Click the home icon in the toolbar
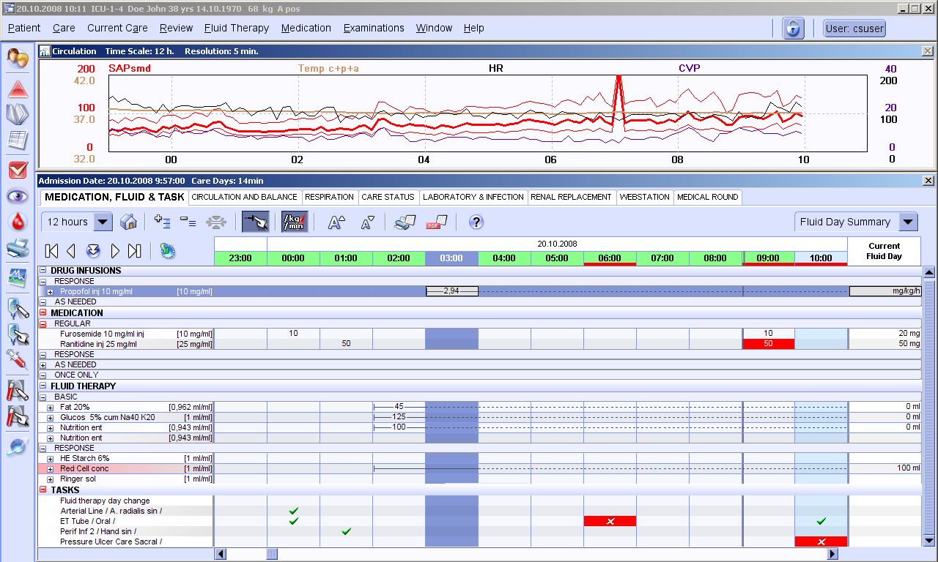This screenshot has width=938, height=562. [x=128, y=222]
